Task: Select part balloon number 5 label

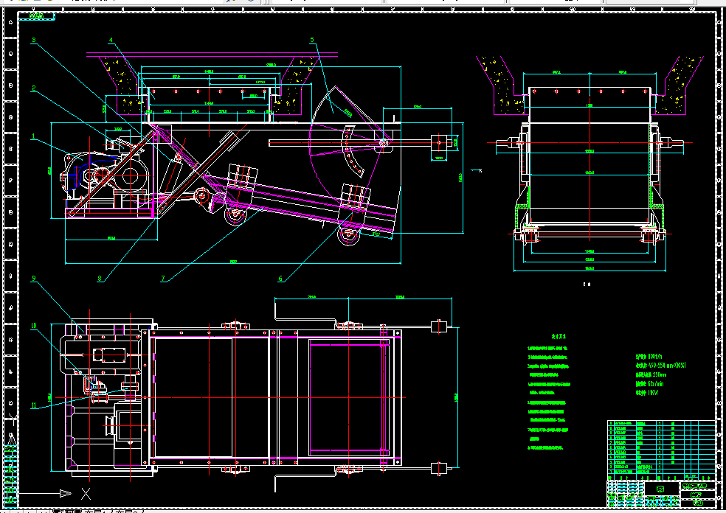Action: point(311,41)
